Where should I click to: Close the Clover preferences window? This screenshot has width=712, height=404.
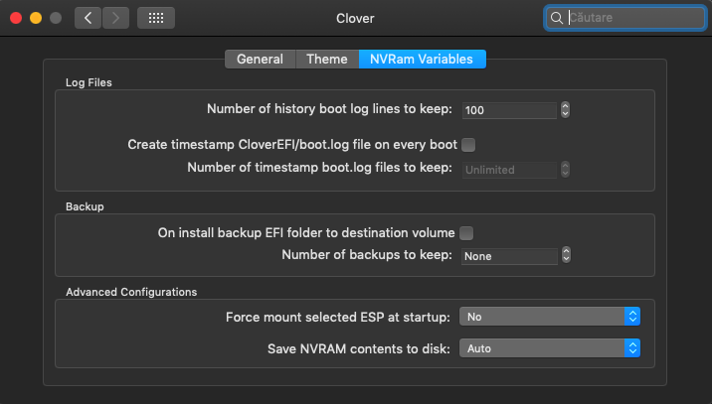coord(16,18)
